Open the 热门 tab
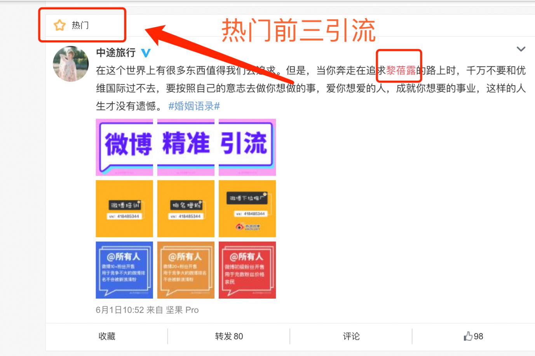 [x=80, y=26]
